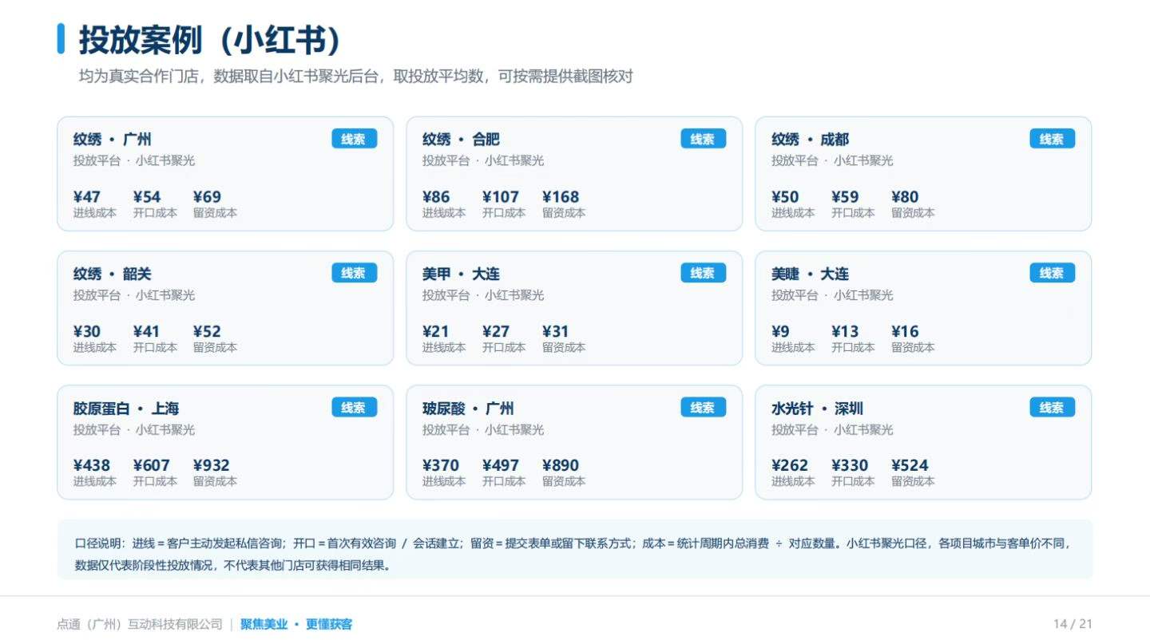Click the 线索 badge on 美甲・大连 card
1150x640 pixels.
pyautogui.click(x=703, y=273)
